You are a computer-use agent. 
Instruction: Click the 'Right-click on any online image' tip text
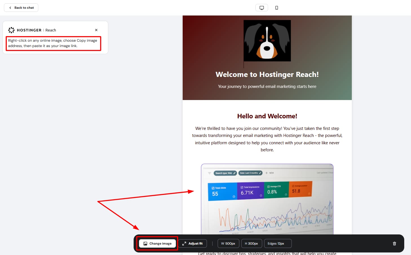[53, 43]
